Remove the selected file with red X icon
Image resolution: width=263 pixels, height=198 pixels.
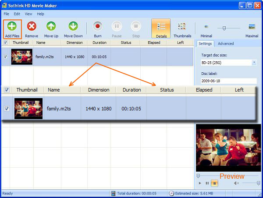tap(32, 26)
